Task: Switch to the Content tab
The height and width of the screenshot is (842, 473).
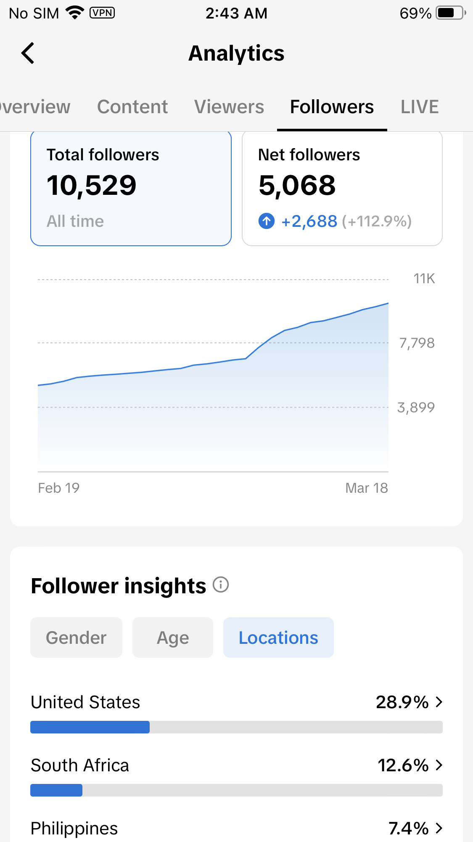Action: pyautogui.click(x=132, y=107)
